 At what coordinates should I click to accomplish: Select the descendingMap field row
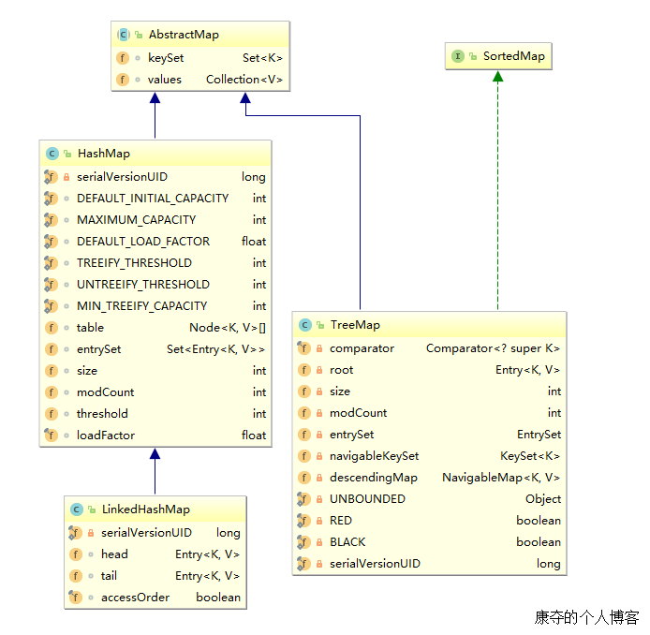(374, 478)
